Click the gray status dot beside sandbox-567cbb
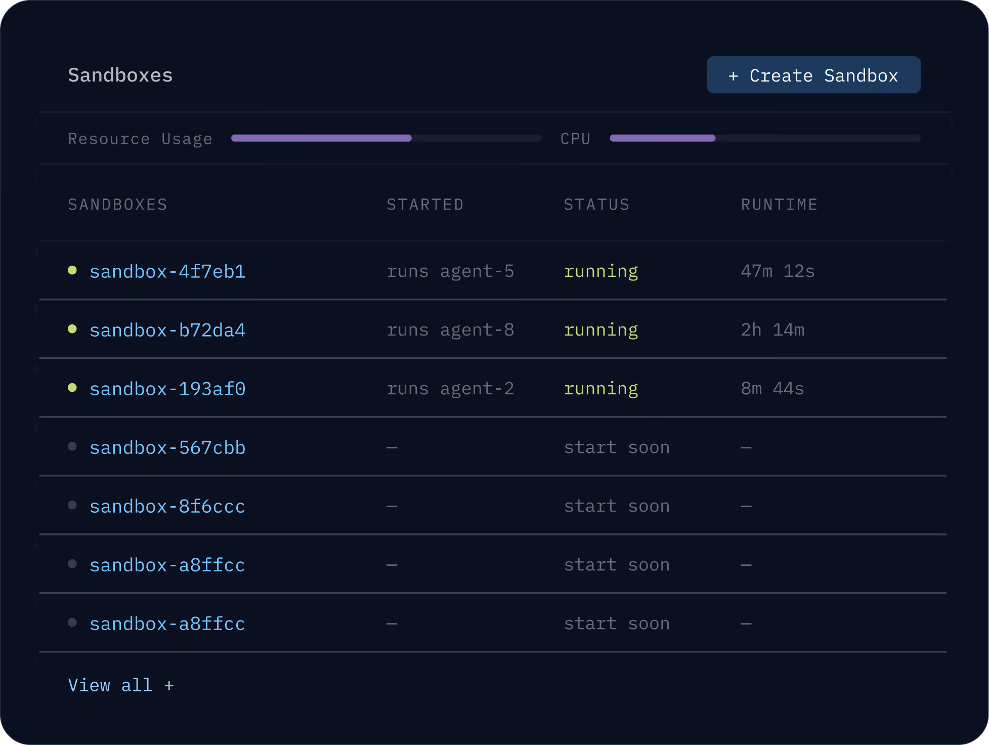 tap(72, 446)
